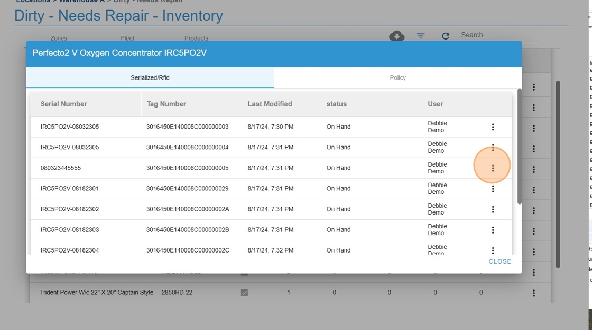Open row menu for serial 080323445555

(493, 168)
